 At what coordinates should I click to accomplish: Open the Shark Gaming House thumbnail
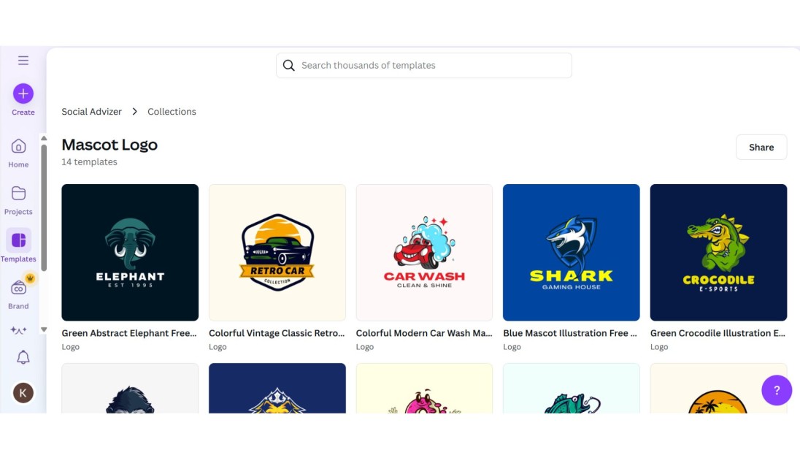click(572, 252)
